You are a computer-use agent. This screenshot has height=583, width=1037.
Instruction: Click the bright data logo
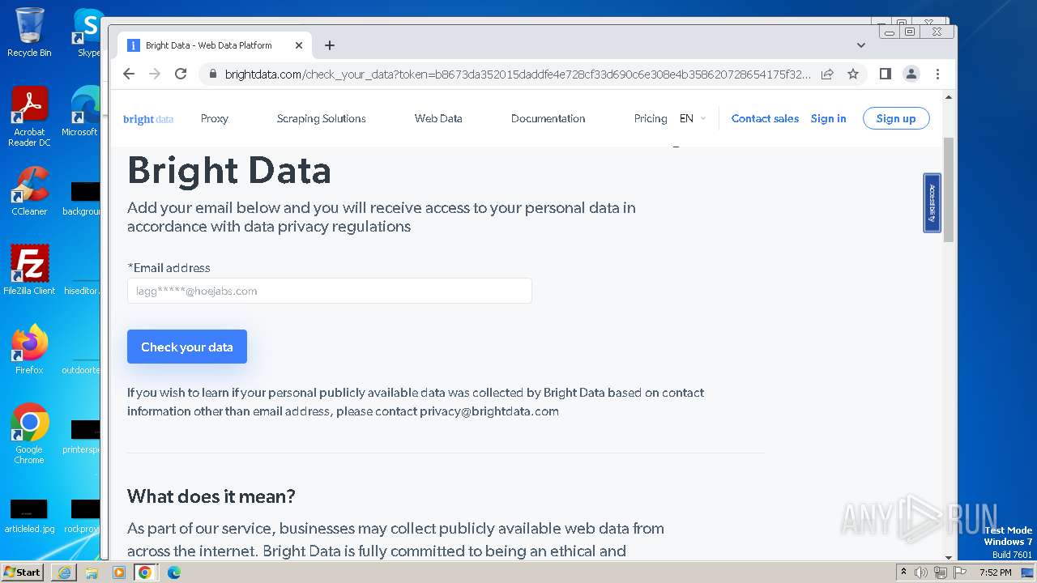(x=148, y=119)
